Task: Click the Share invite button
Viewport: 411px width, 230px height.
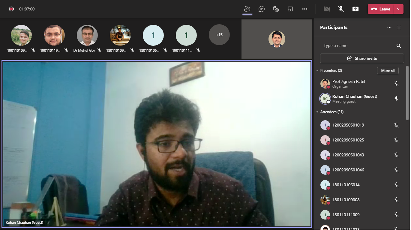Action: (x=362, y=58)
